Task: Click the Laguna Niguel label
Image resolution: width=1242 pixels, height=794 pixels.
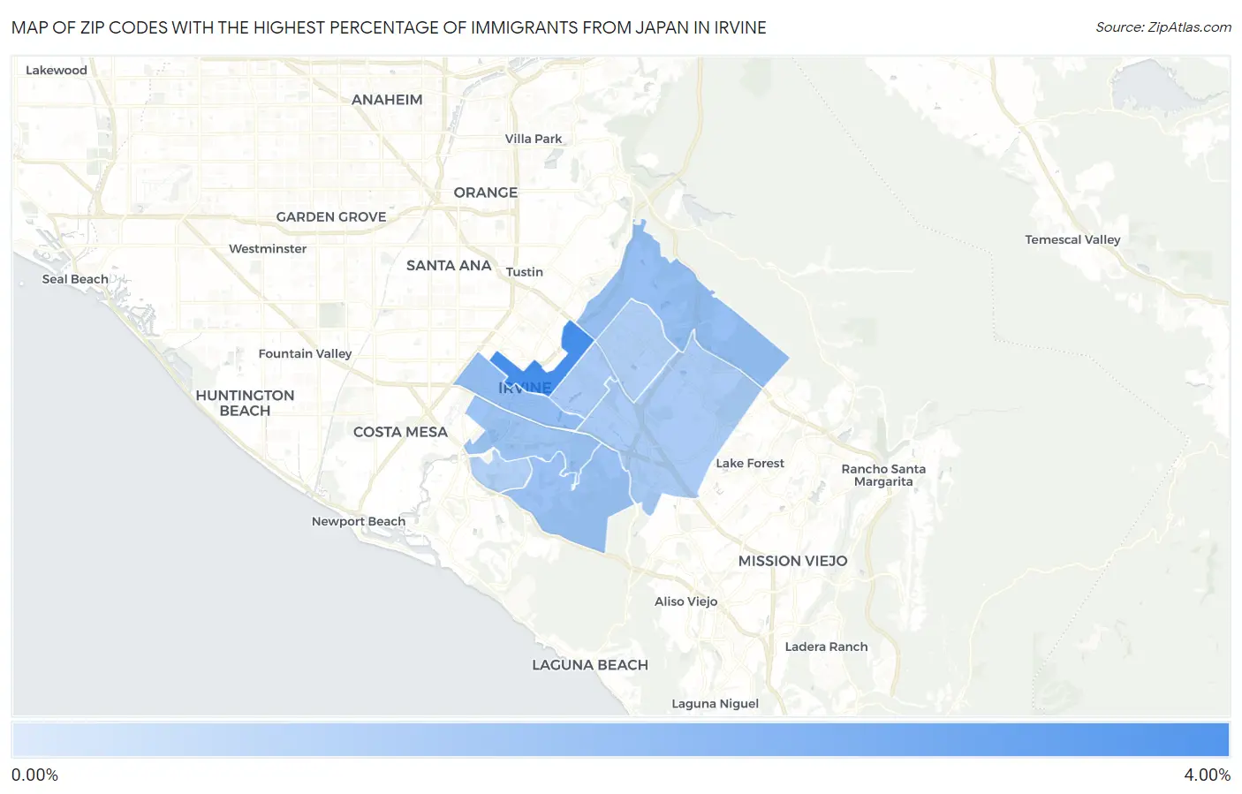Action: pos(716,704)
